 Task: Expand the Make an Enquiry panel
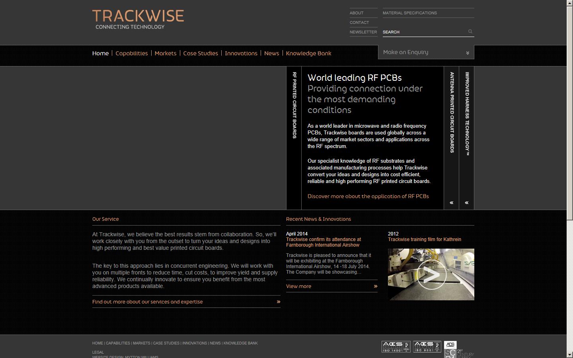pyautogui.click(x=425, y=52)
